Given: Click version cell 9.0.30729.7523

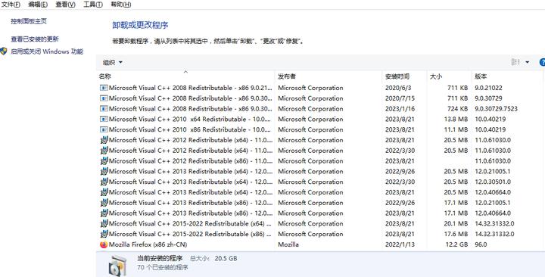Looking at the screenshot, I should coord(496,109).
